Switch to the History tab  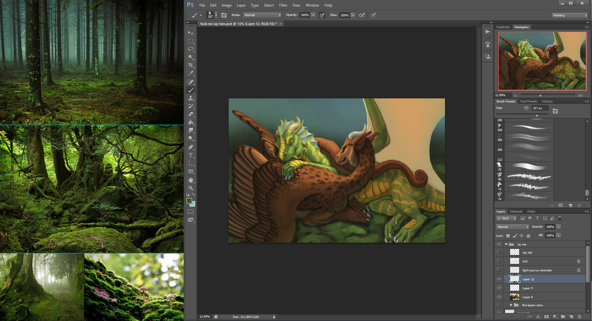pos(547,101)
